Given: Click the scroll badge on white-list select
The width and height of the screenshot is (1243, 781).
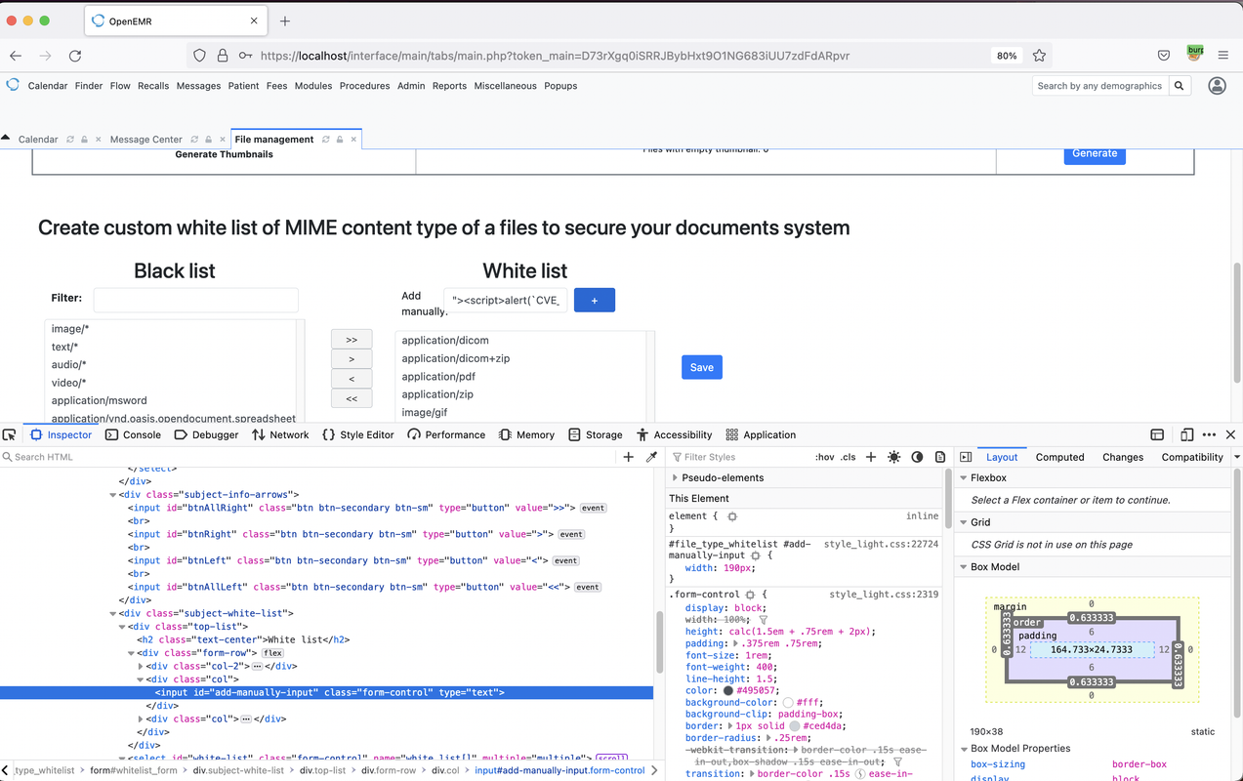Looking at the screenshot, I should click(x=610, y=759).
